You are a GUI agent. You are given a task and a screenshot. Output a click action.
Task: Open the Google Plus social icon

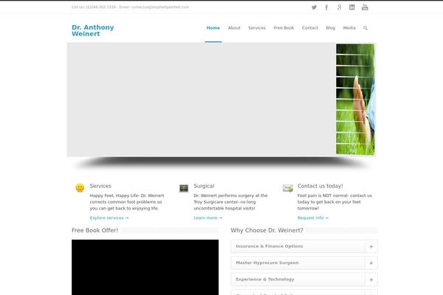[340, 7]
